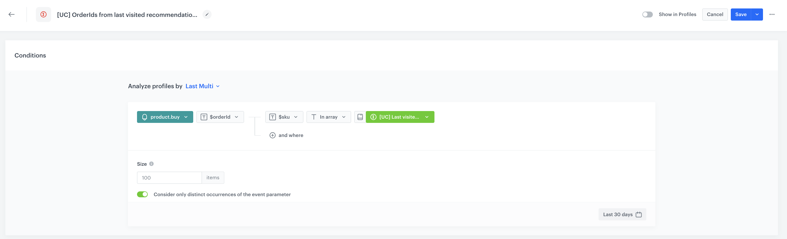Disable the distinct occurrences toggle
787x239 pixels.
click(x=142, y=194)
